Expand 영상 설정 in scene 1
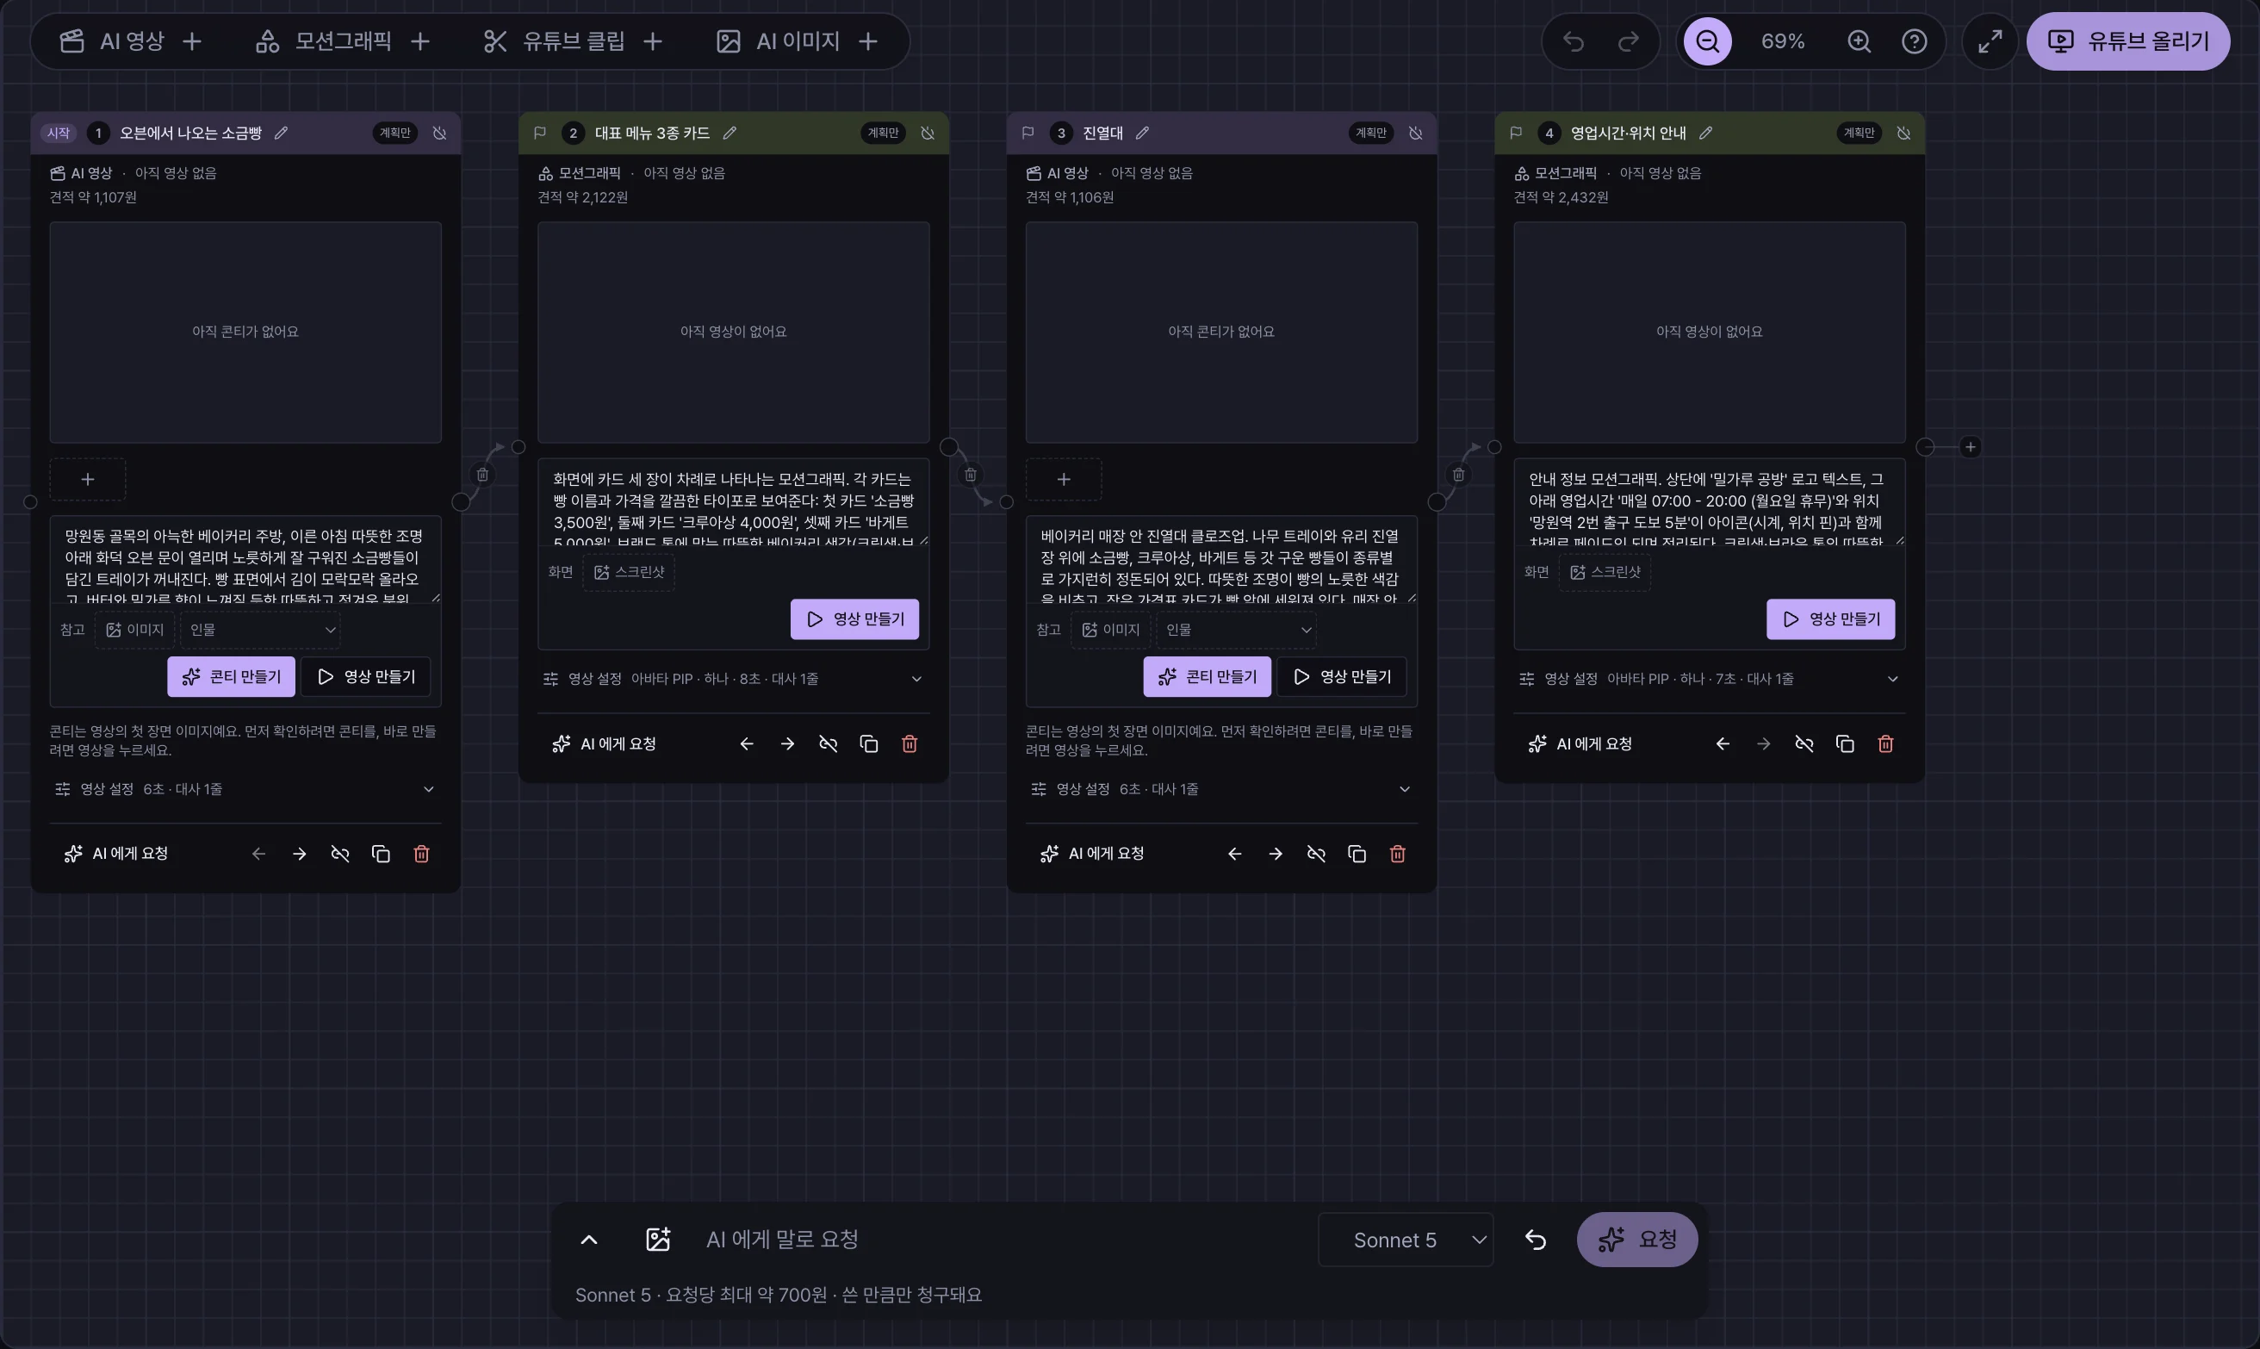 tap(245, 789)
